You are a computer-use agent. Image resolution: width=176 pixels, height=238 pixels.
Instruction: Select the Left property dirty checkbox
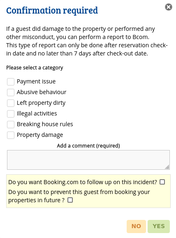pyautogui.click(x=11, y=103)
